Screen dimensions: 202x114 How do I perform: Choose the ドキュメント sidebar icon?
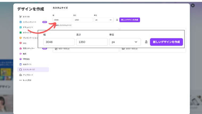click(x=20, y=27)
